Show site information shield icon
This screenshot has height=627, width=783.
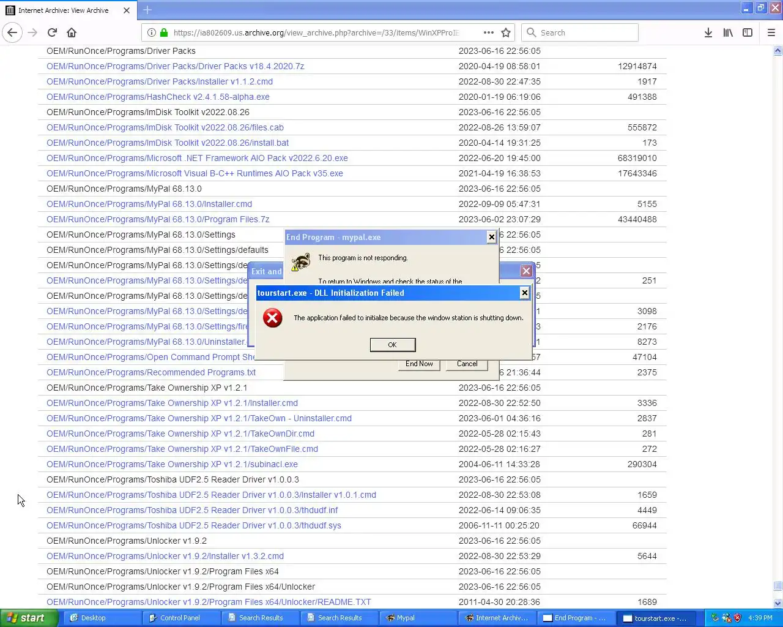tap(152, 32)
